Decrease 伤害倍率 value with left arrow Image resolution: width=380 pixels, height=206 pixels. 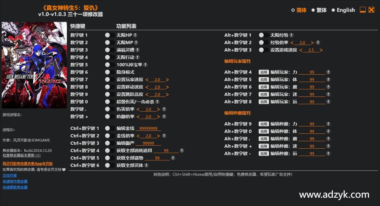pyautogui.click(x=138, y=109)
